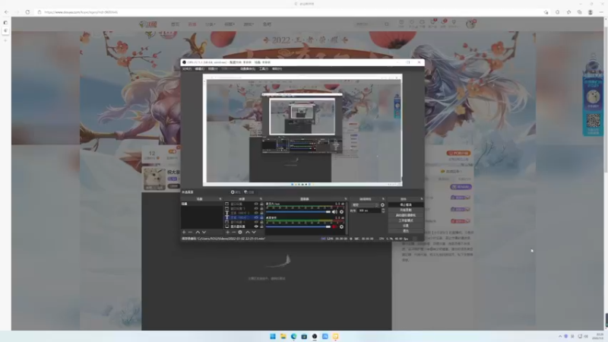The width and height of the screenshot is (608, 342).
Task: Open the Douyu Home link in the nav bar
Action: 176,24
